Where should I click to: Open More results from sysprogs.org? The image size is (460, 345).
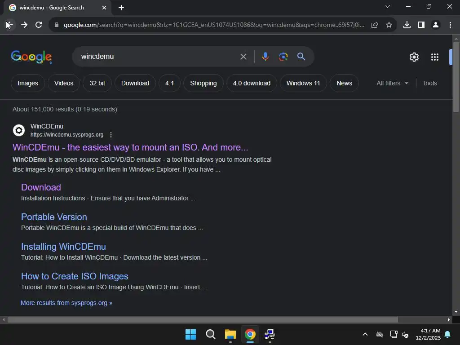point(66,303)
